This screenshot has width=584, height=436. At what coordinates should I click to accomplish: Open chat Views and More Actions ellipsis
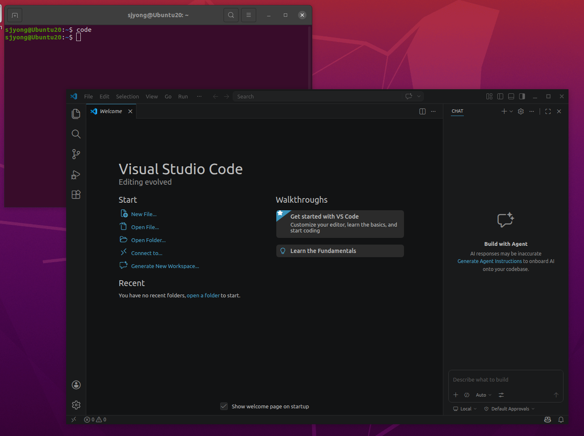532,111
